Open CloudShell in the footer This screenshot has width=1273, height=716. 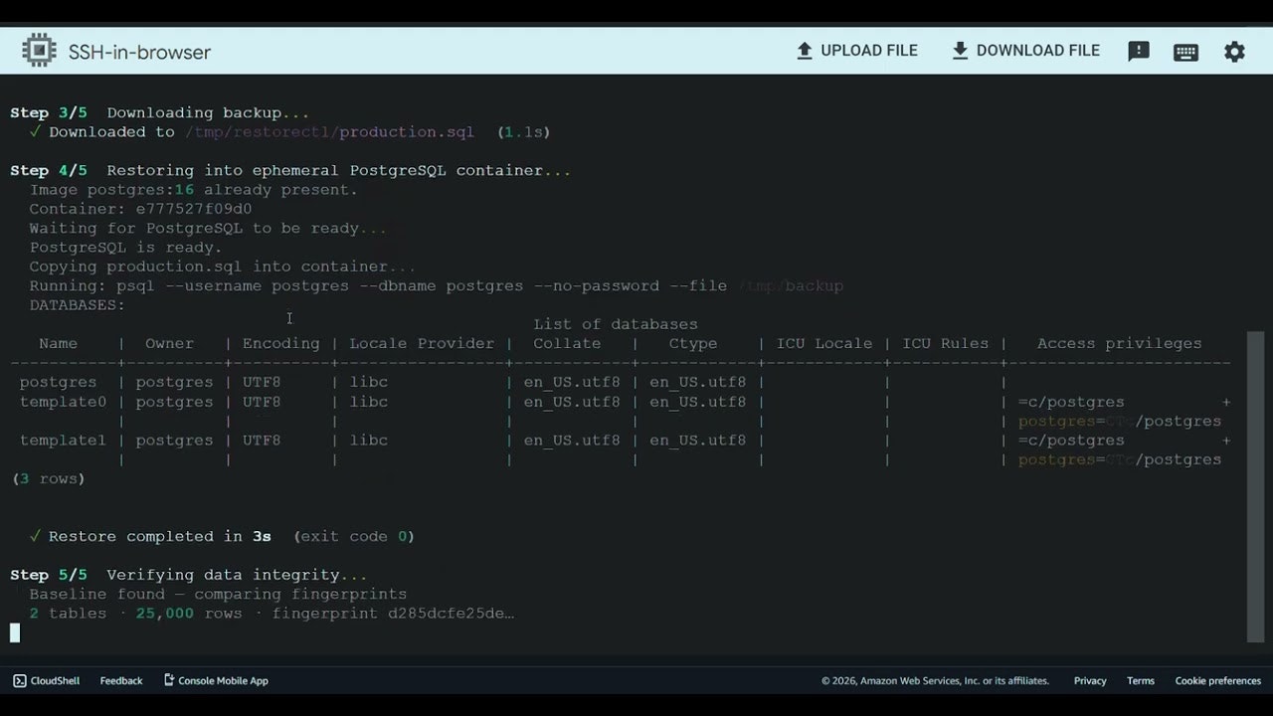47,681
